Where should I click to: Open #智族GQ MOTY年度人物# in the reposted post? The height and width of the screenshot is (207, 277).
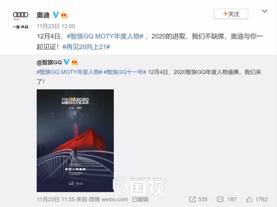click(x=70, y=72)
